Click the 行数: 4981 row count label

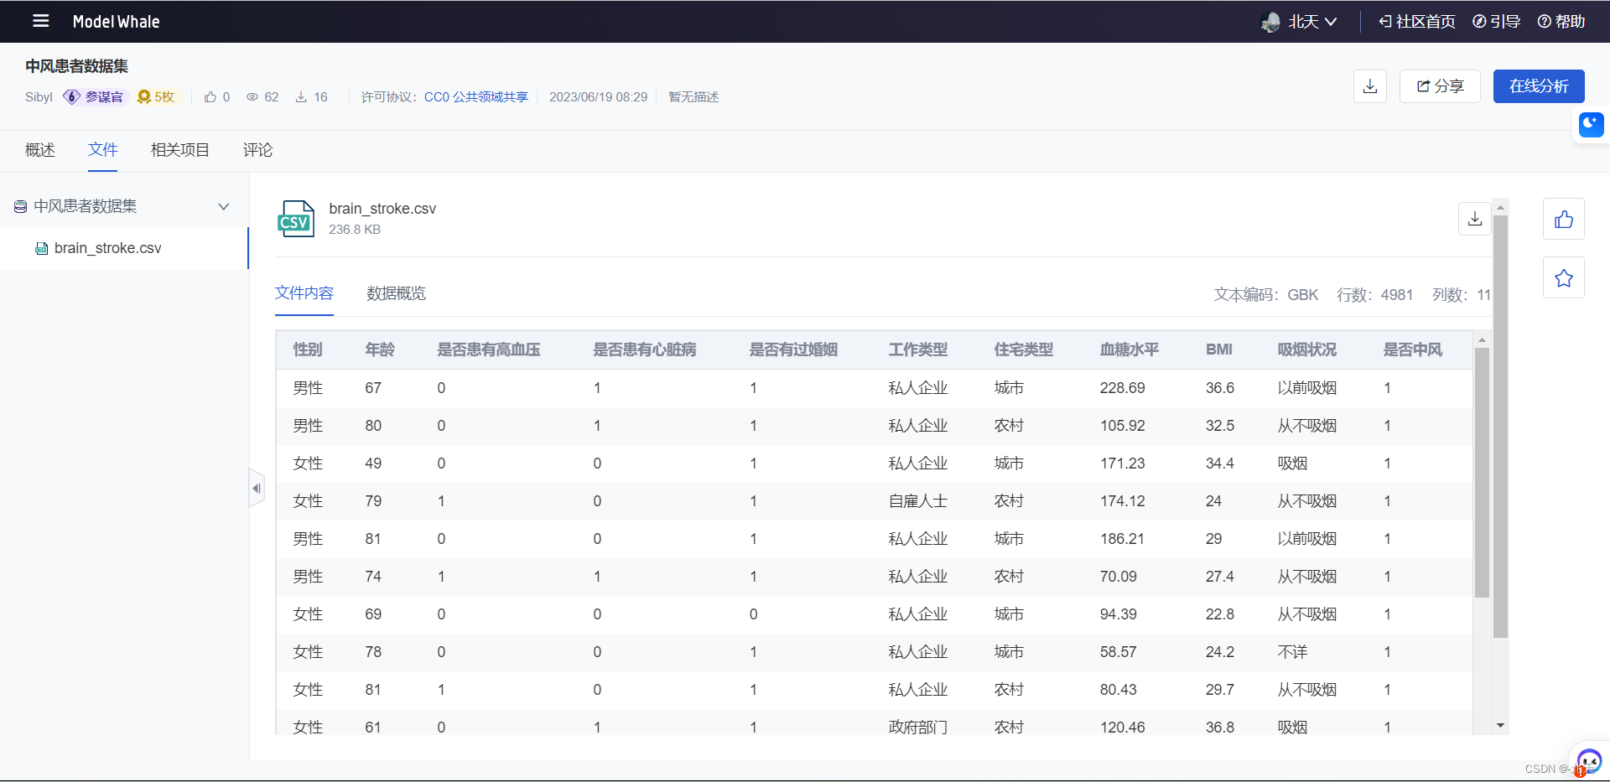tap(1375, 295)
